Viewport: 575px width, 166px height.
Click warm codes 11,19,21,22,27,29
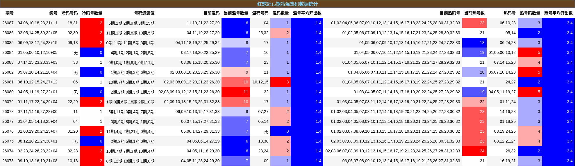point(203,23)
